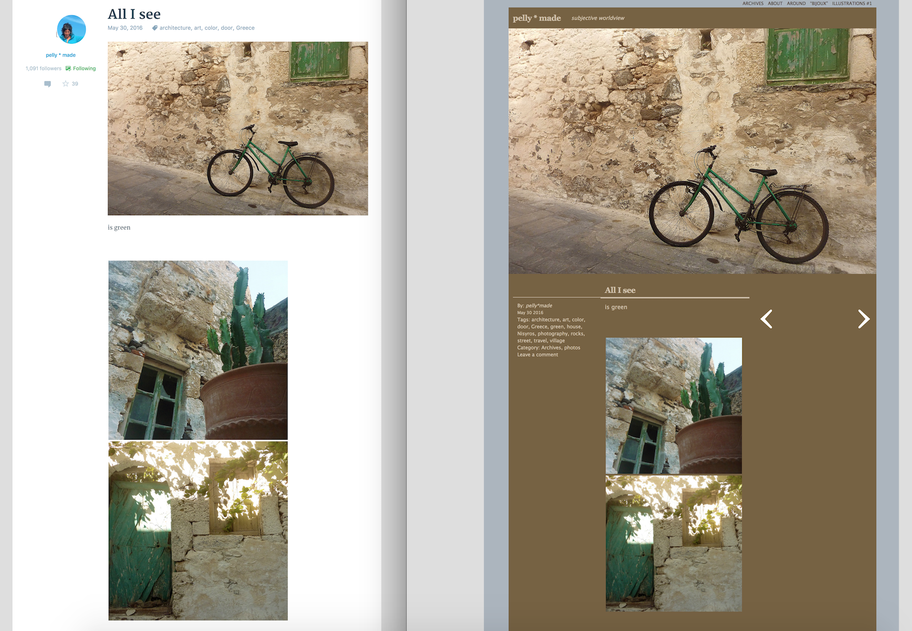This screenshot has height=631, width=912.
Task: Open the AROUND menu item
Action: [x=796, y=3]
